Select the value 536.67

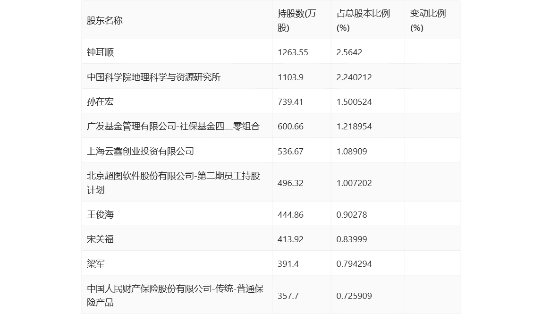point(290,151)
